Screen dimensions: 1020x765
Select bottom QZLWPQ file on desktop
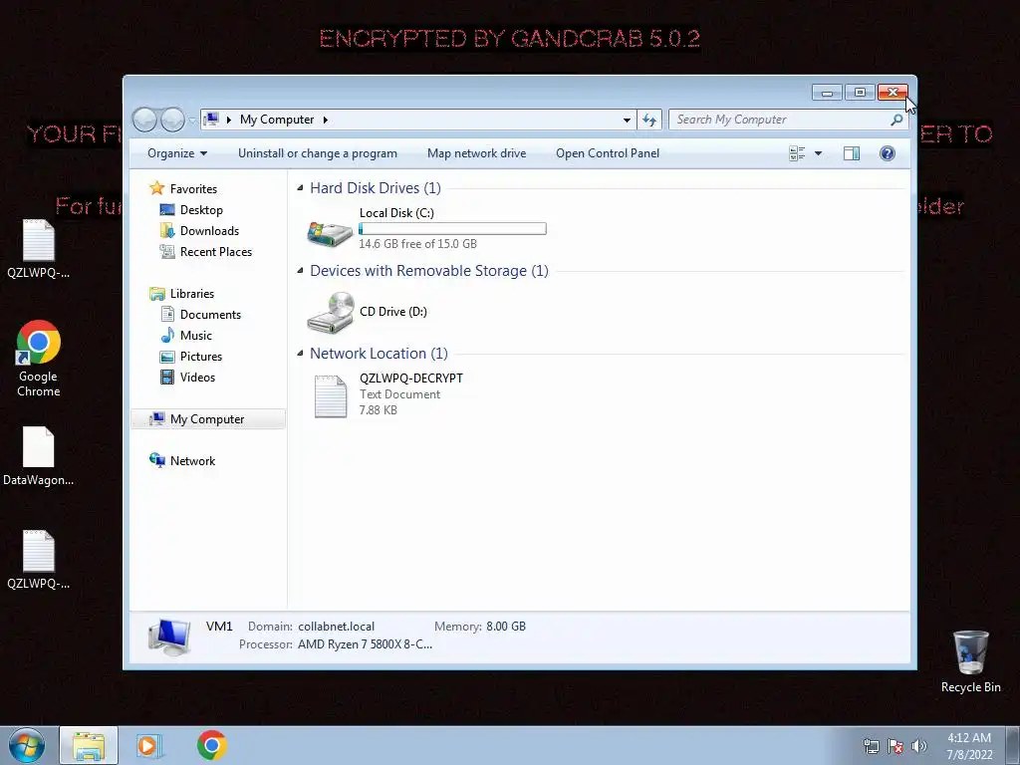(x=39, y=561)
